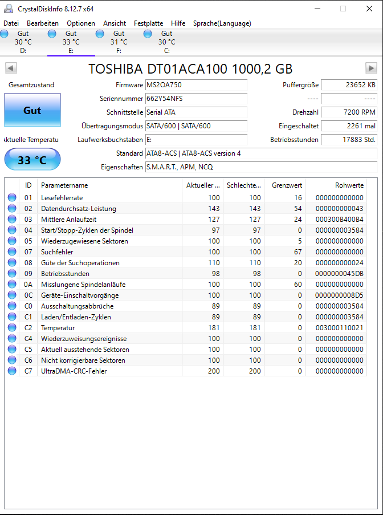The width and height of the screenshot is (383, 515).
Task: Click the Firmware field MS2OA750
Action: [196, 85]
